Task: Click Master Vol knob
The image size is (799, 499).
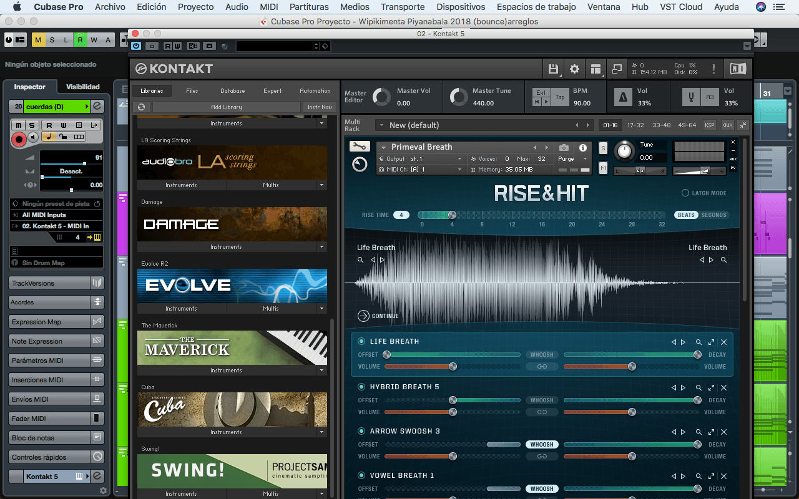Action: coord(381,97)
